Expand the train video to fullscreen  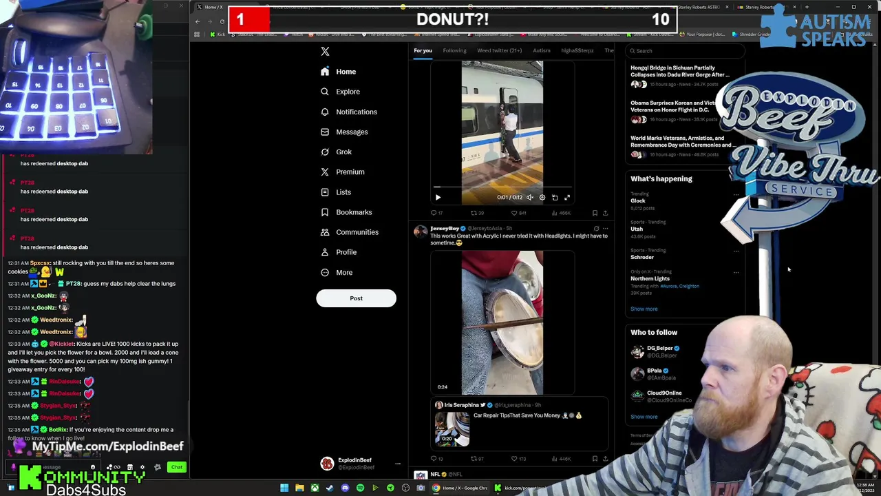tap(567, 198)
